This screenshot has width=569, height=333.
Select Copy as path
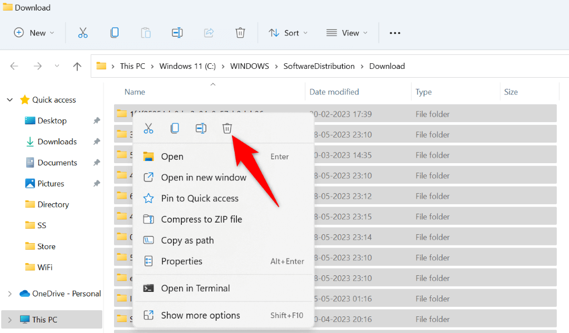[x=224, y=240]
